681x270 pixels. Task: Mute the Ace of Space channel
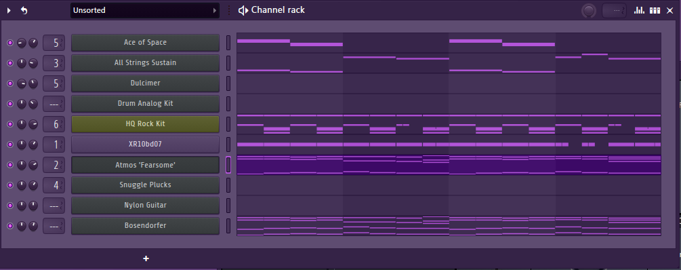click(10, 43)
